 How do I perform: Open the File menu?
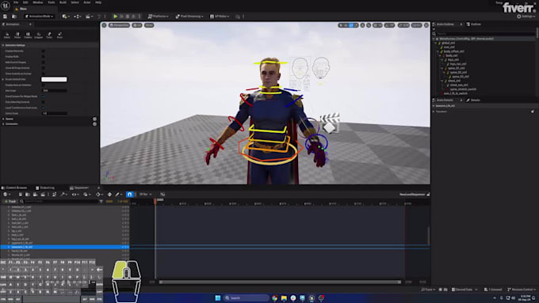[x=16, y=2]
